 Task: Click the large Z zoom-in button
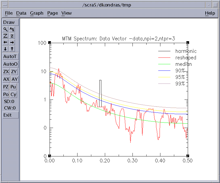5,36
